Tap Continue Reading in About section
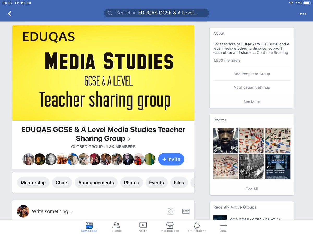The image size is (313, 235). tap(273, 52)
